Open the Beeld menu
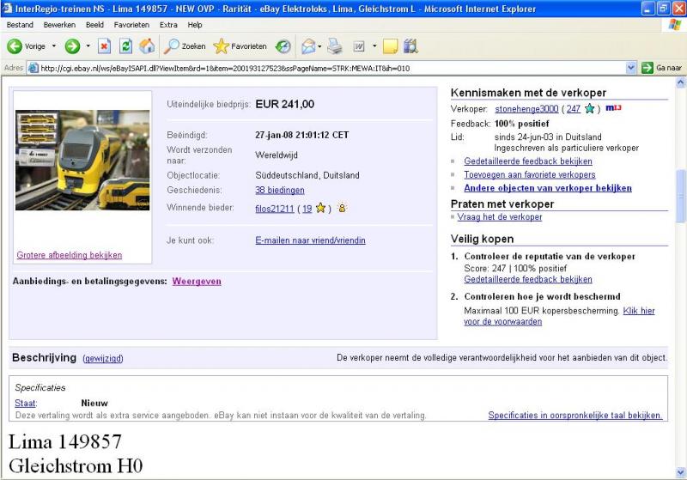The height and width of the screenshot is (480, 687). point(94,25)
